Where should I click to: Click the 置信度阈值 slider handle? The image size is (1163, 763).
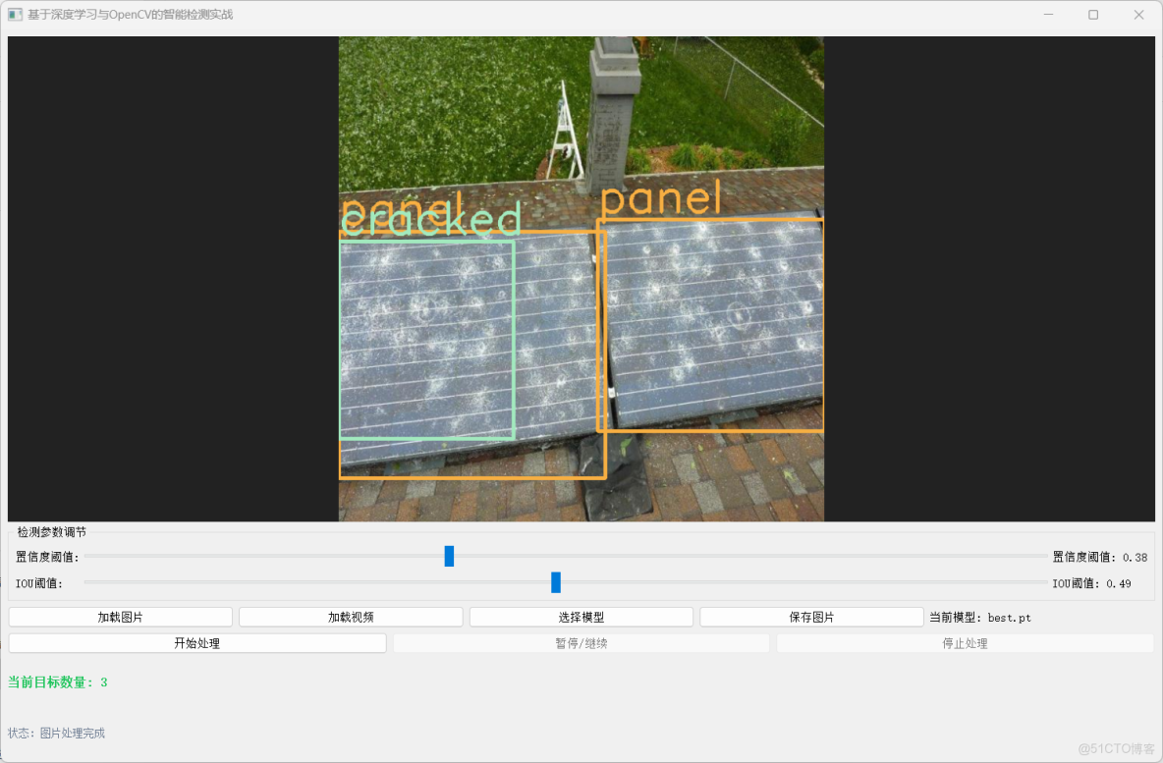coord(449,556)
